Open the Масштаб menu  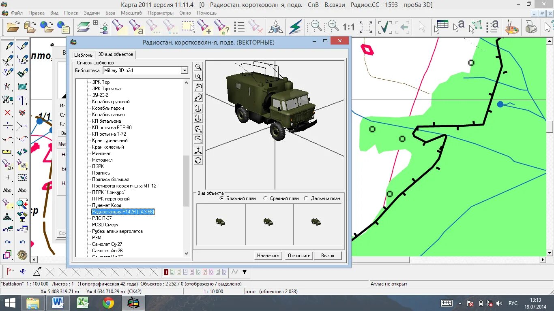click(x=131, y=13)
